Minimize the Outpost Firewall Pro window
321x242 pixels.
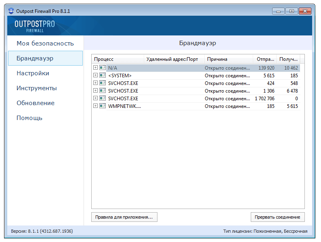[x=278, y=11]
